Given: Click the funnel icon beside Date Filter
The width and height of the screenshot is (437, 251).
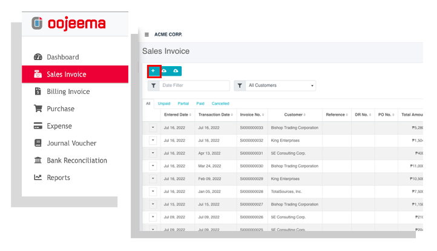Looking at the screenshot, I should [153, 85].
